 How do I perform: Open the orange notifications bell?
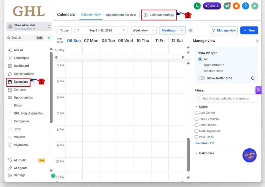pyautogui.click(x=236, y=6)
